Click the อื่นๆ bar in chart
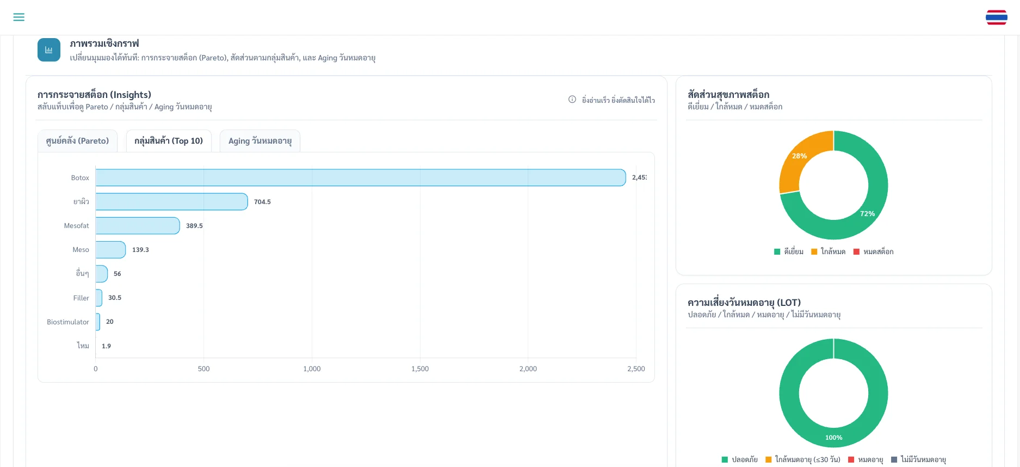 (x=102, y=274)
